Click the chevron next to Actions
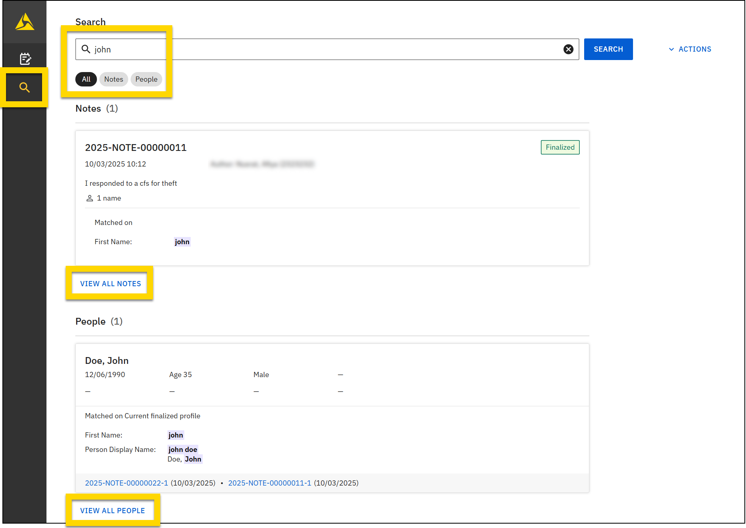746x528 pixels. 671,49
